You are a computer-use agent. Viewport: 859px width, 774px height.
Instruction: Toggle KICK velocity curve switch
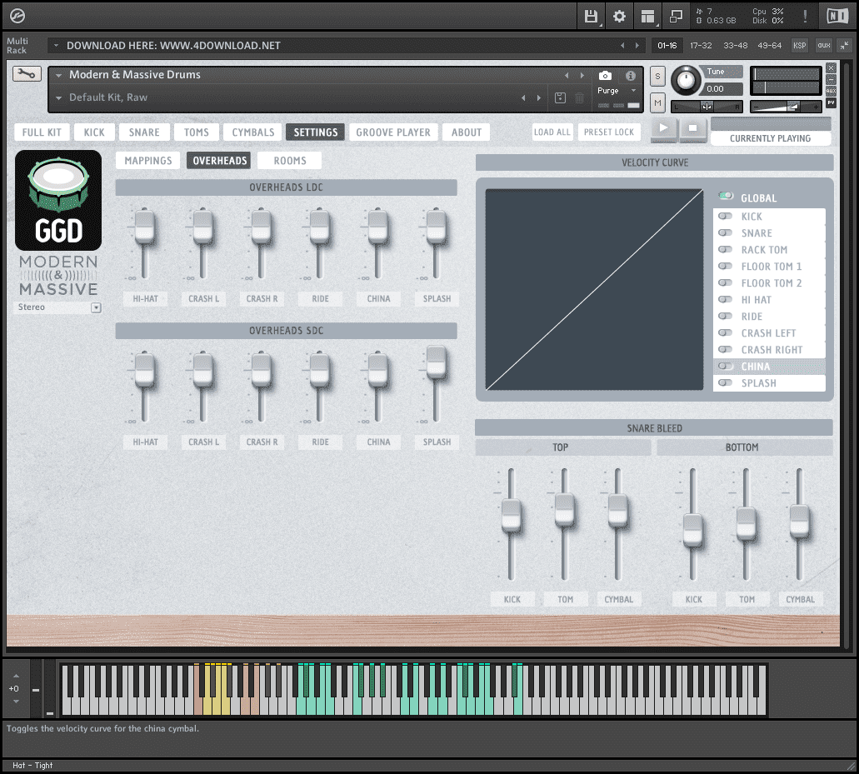726,217
